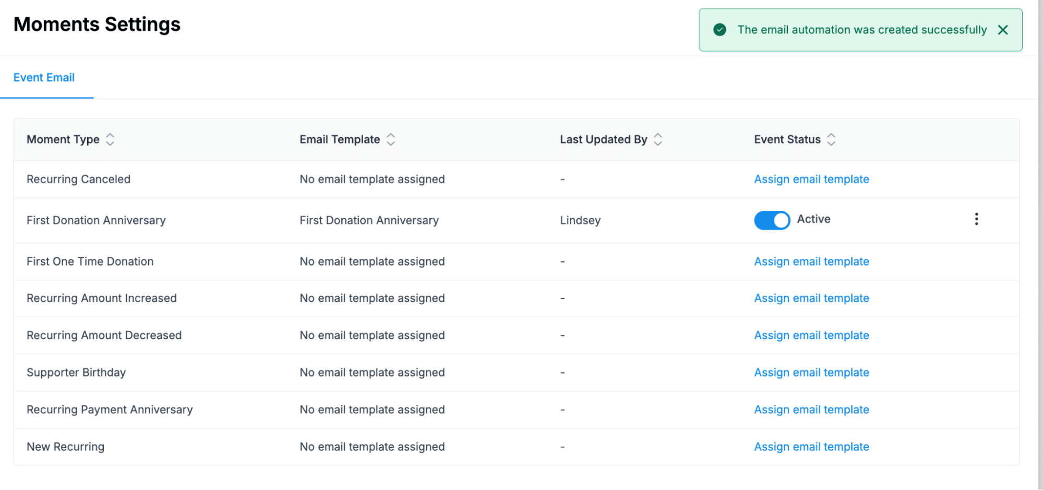Click the Moments Settings heading
The height and width of the screenshot is (490, 1043).
[x=97, y=24]
